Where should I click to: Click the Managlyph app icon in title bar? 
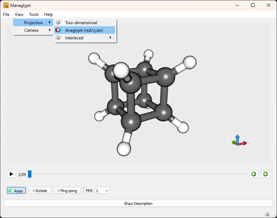(6, 6)
